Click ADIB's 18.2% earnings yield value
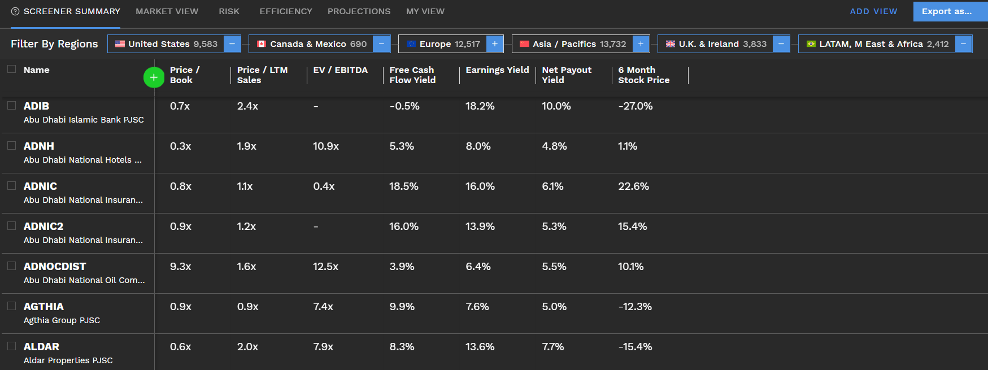 (x=480, y=106)
